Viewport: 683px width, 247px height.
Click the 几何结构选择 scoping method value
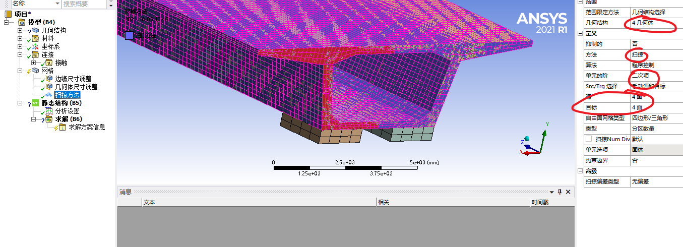(x=656, y=12)
